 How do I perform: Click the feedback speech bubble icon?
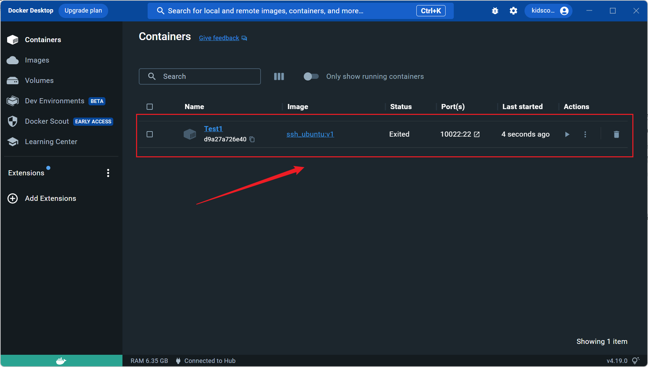(x=244, y=38)
